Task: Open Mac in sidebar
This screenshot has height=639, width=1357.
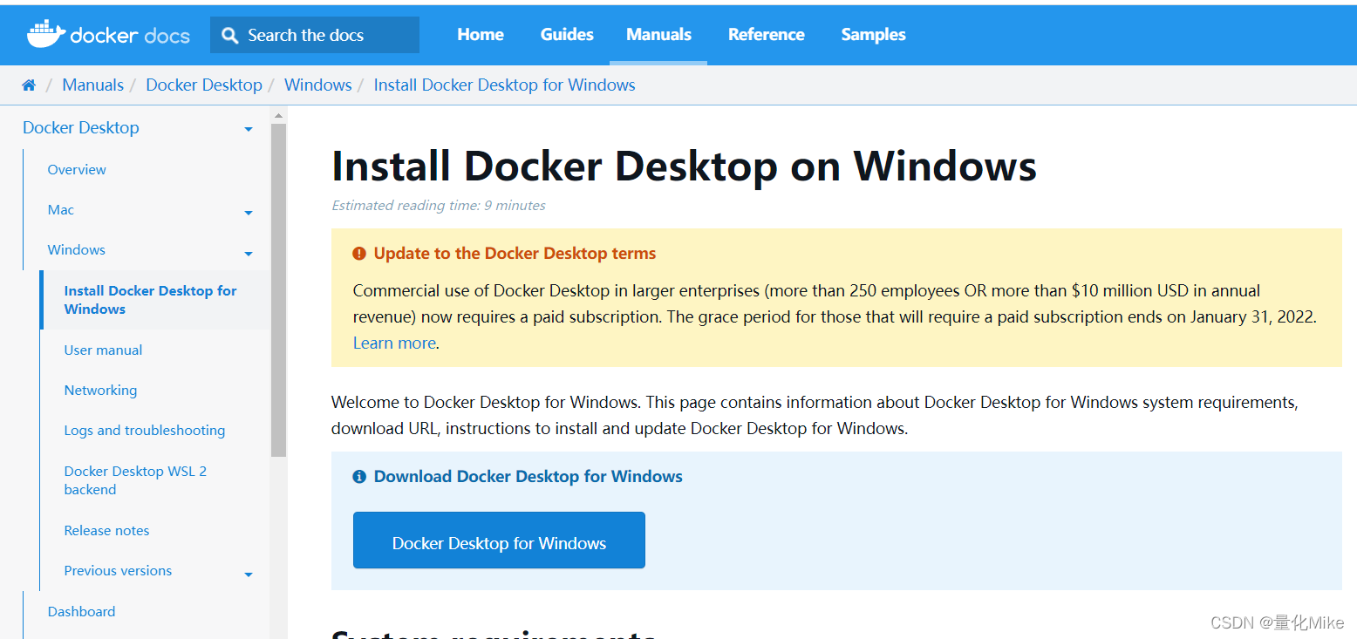Action: (61, 209)
